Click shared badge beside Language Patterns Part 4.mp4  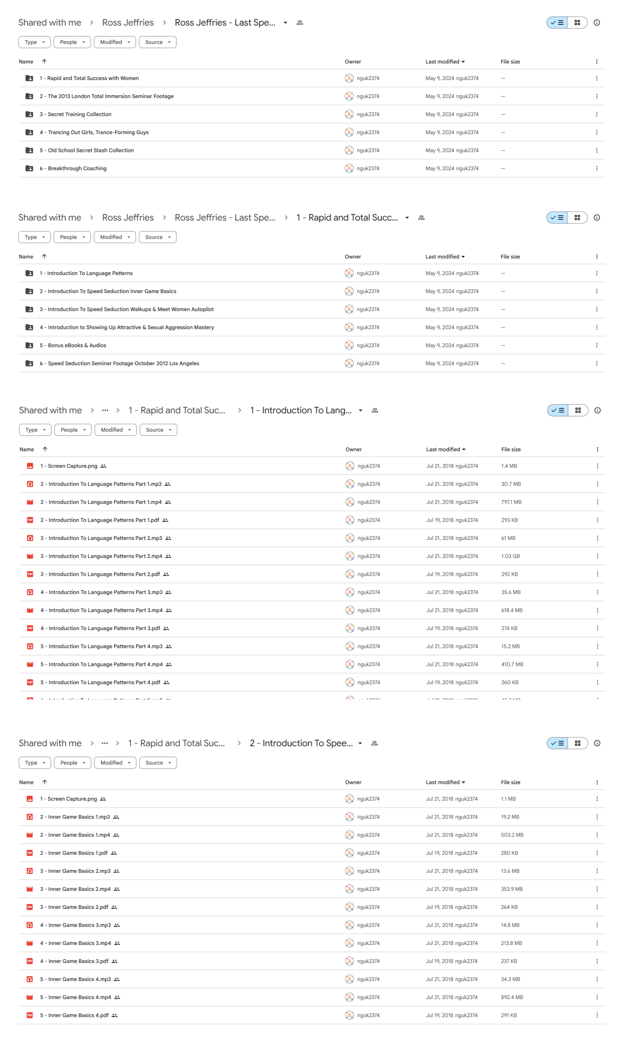(x=169, y=664)
